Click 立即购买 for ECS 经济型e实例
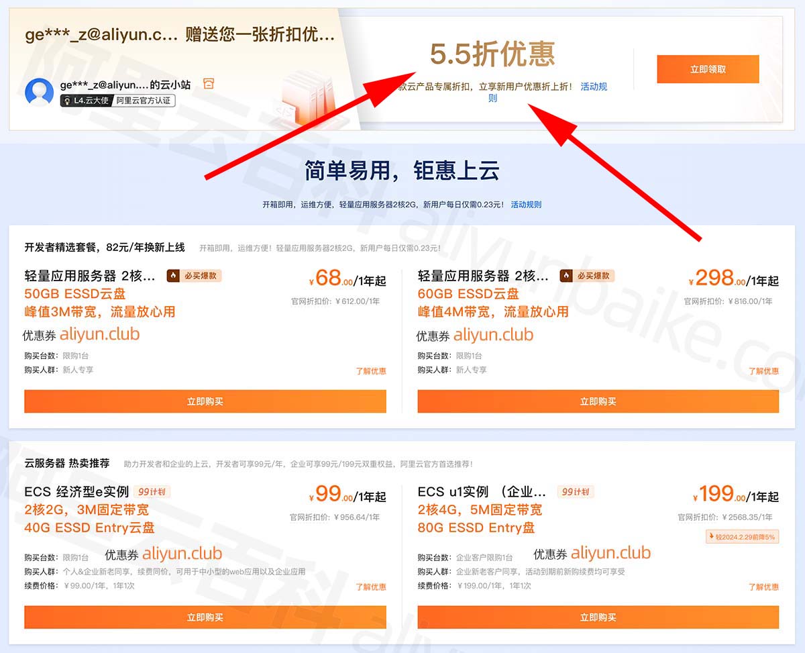Image resolution: width=805 pixels, height=653 pixels. pos(205,617)
